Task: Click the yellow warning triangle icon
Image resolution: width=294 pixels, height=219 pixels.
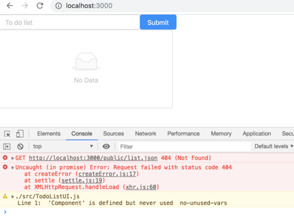Action: pos(5,196)
